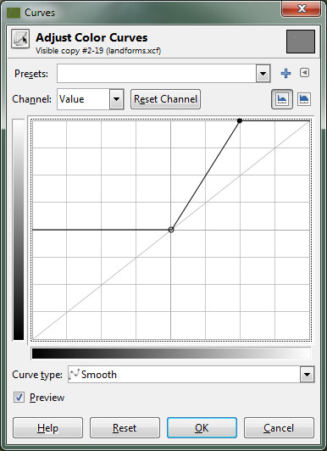Click the gray layer preview thumbnail
This screenshot has width=327, height=451.
tap(301, 42)
